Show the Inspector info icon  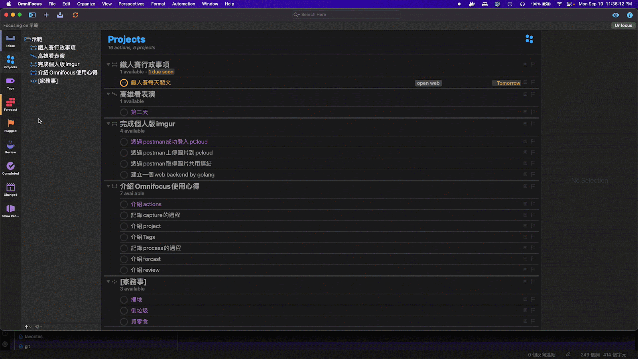coord(630,15)
